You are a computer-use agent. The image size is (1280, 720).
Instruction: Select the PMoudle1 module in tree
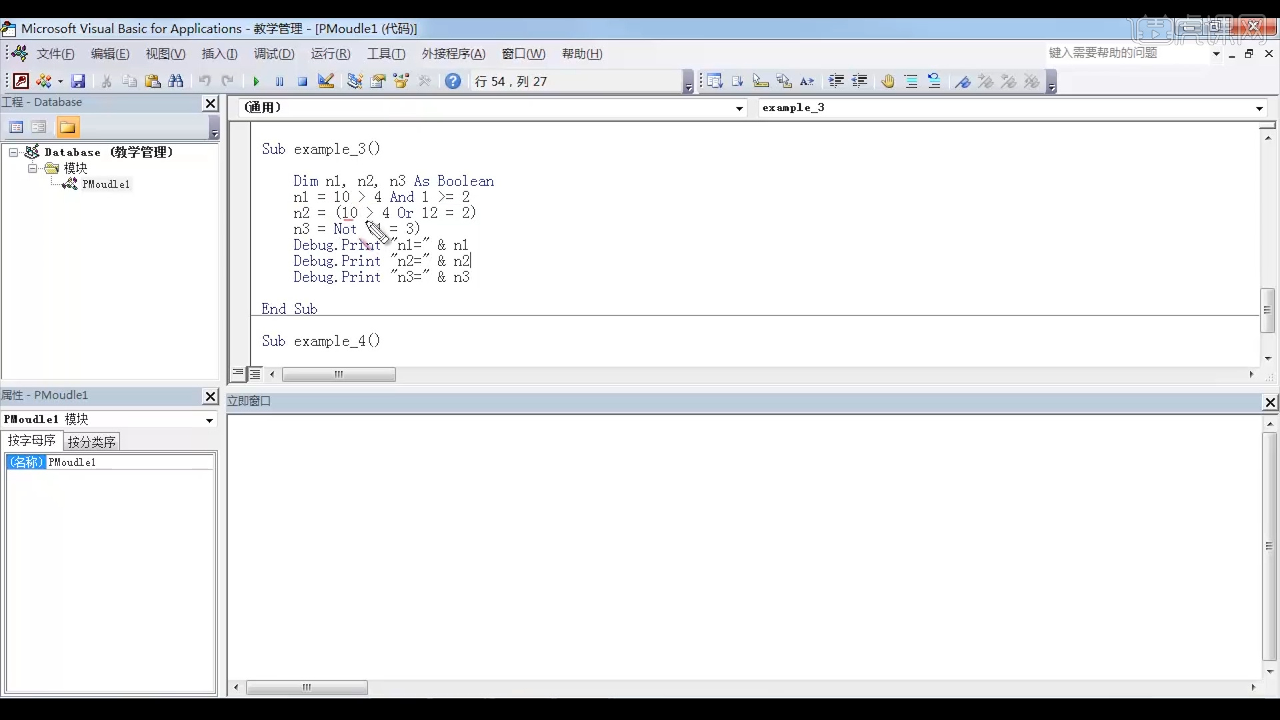tap(105, 184)
